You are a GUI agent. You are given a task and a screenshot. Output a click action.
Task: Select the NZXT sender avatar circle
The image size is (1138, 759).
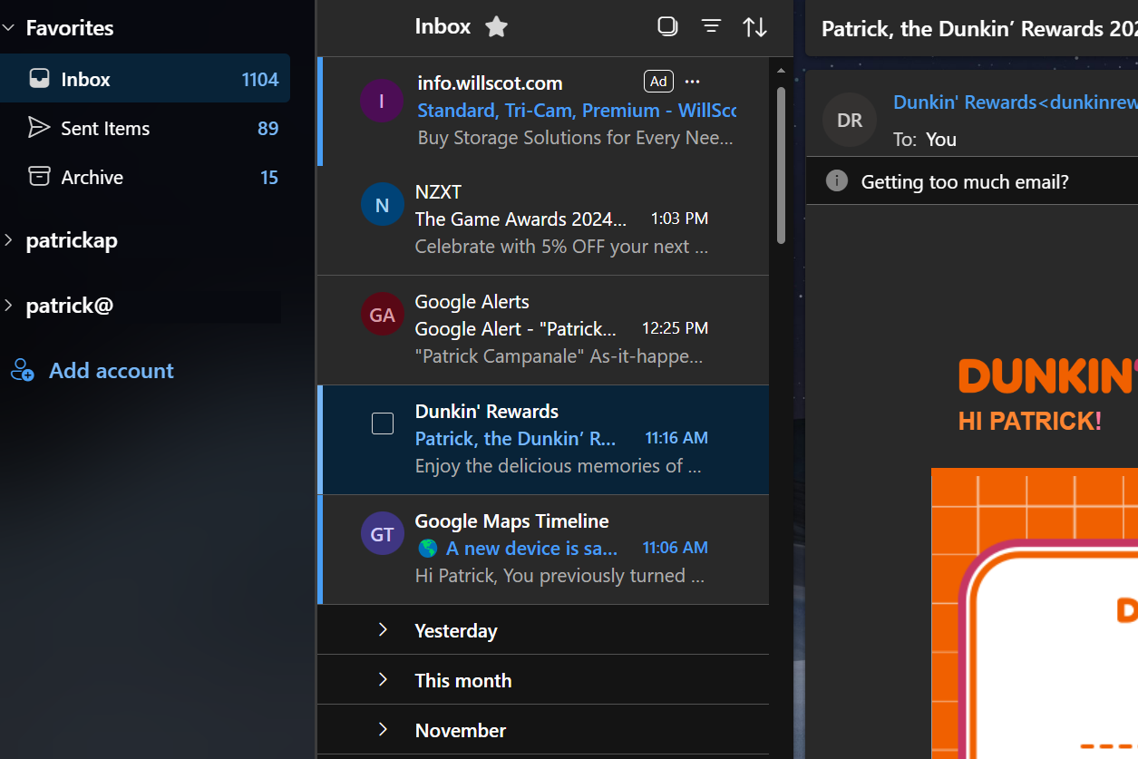[382, 205]
